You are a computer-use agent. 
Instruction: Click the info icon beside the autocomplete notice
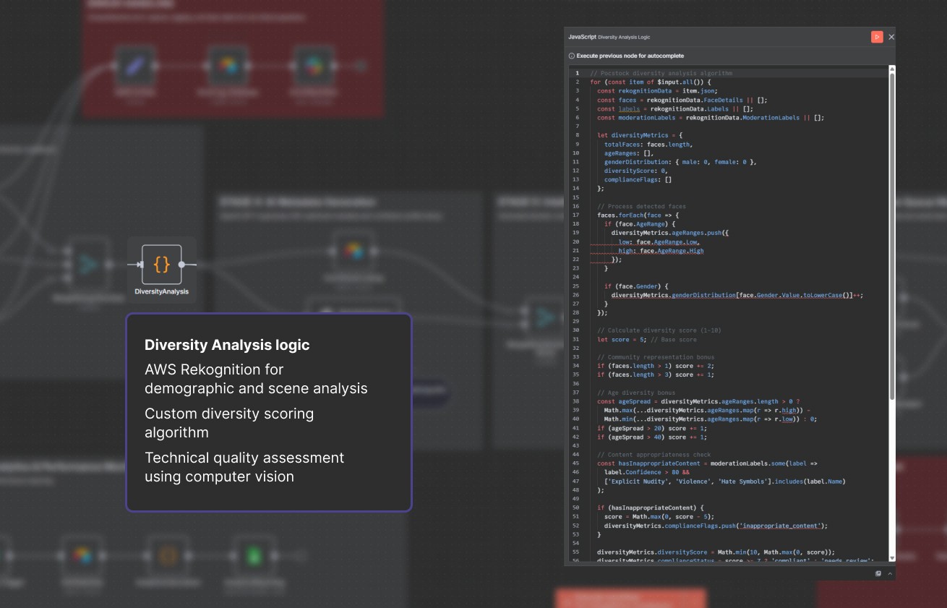point(572,56)
